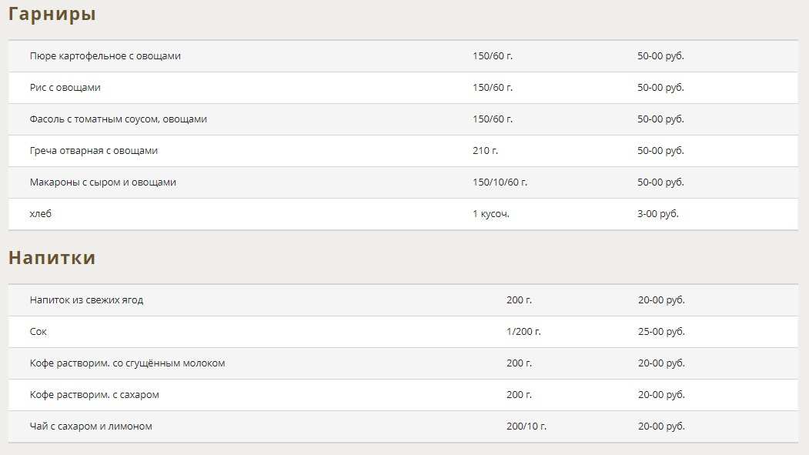Select the "Напиток из свежих ягод" drink
Viewport: 809px width, 455px height.
86,300
